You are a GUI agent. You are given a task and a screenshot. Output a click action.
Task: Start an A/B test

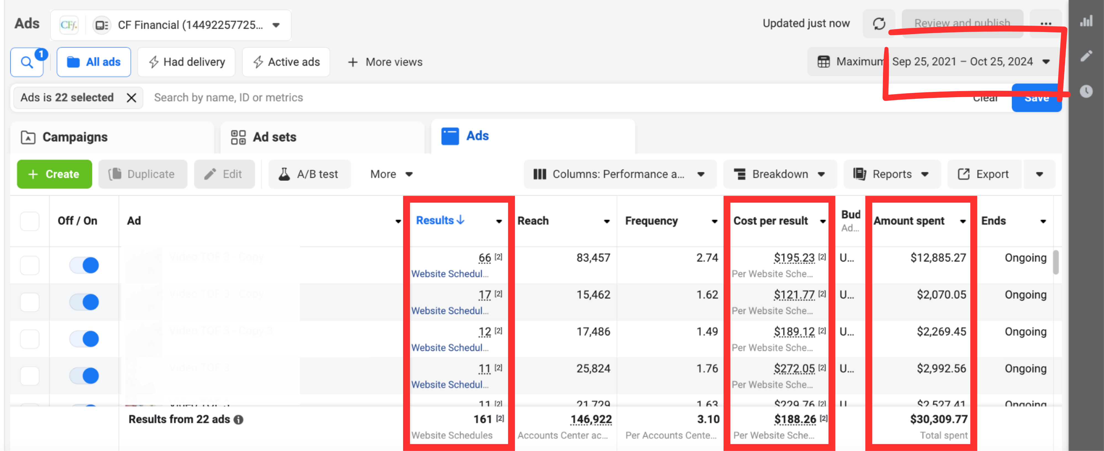(309, 174)
